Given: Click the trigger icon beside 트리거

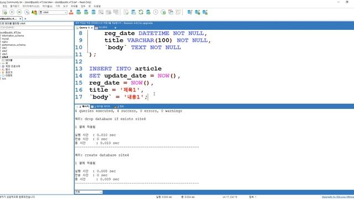Looking at the screenshot, I should pos(3,72).
